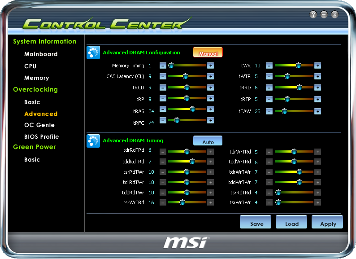Increase tWTR value

point(317,76)
